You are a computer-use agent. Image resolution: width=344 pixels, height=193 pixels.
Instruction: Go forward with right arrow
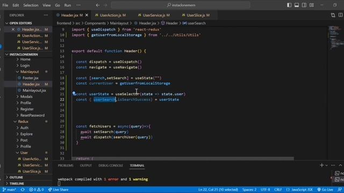pos(105,5)
